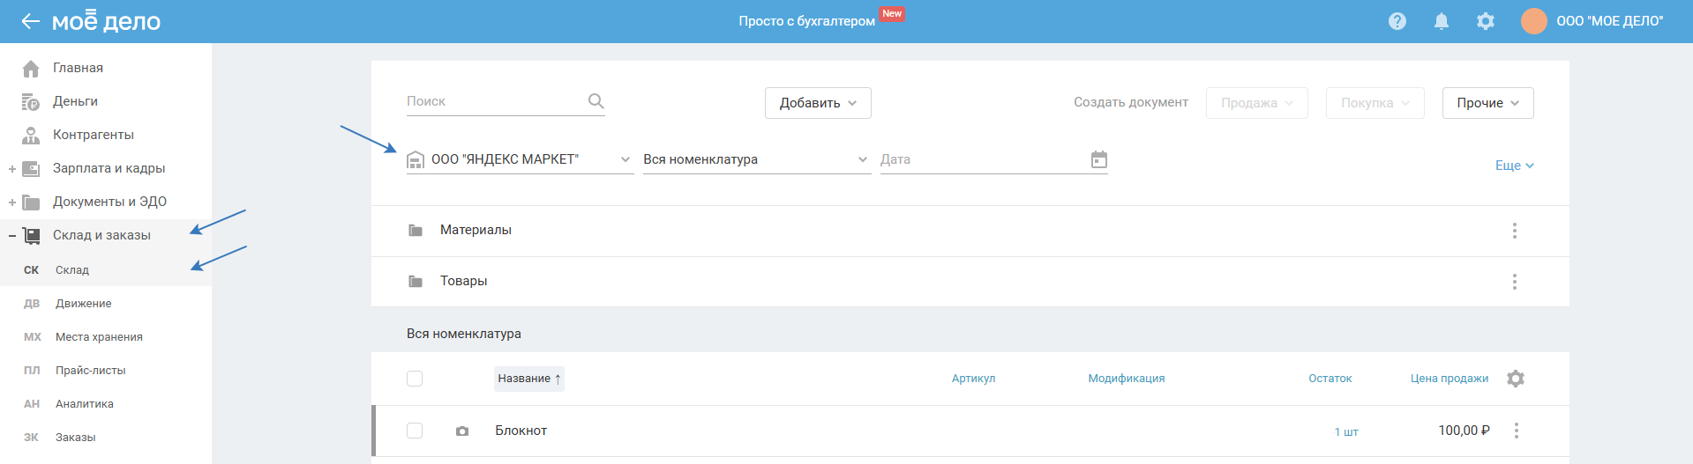
Task: Click the Зарплата и кадры wallet icon
Action: click(31, 169)
